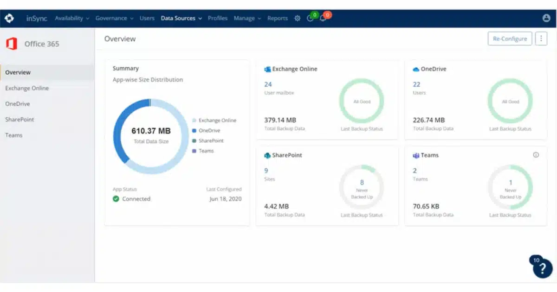The height and width of the screenshot is (292, 557).
Task: Click the inSync product name
Action: (37, 19)
